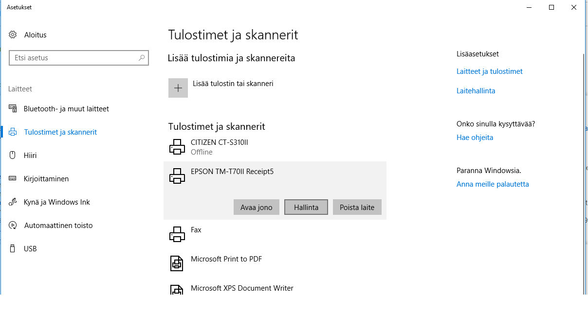This screenshot has height=331, width=588.
Task: Click the mouse icon next to Hiiri
Action: (x=13, y=156)
